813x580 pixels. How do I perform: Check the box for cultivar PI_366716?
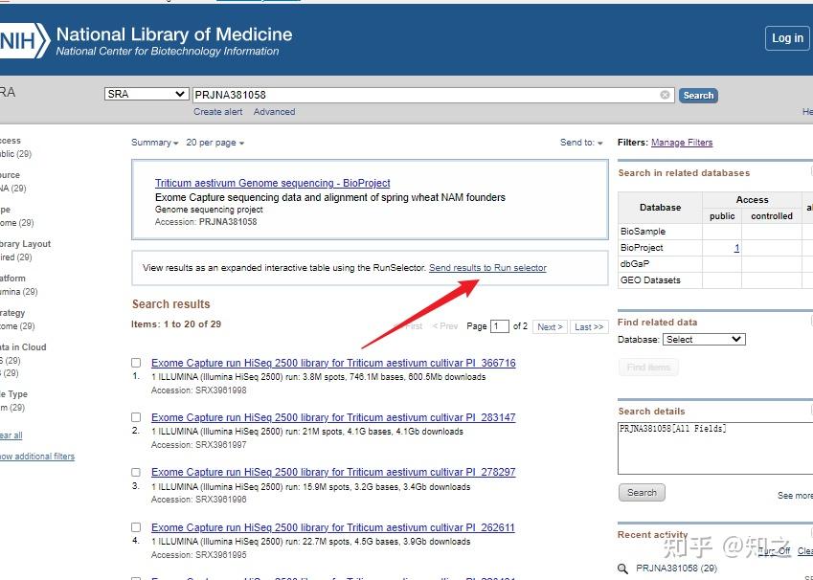(x=136, y=363)
